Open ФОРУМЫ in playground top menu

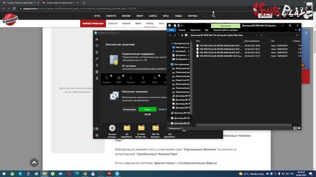[193, 16]
